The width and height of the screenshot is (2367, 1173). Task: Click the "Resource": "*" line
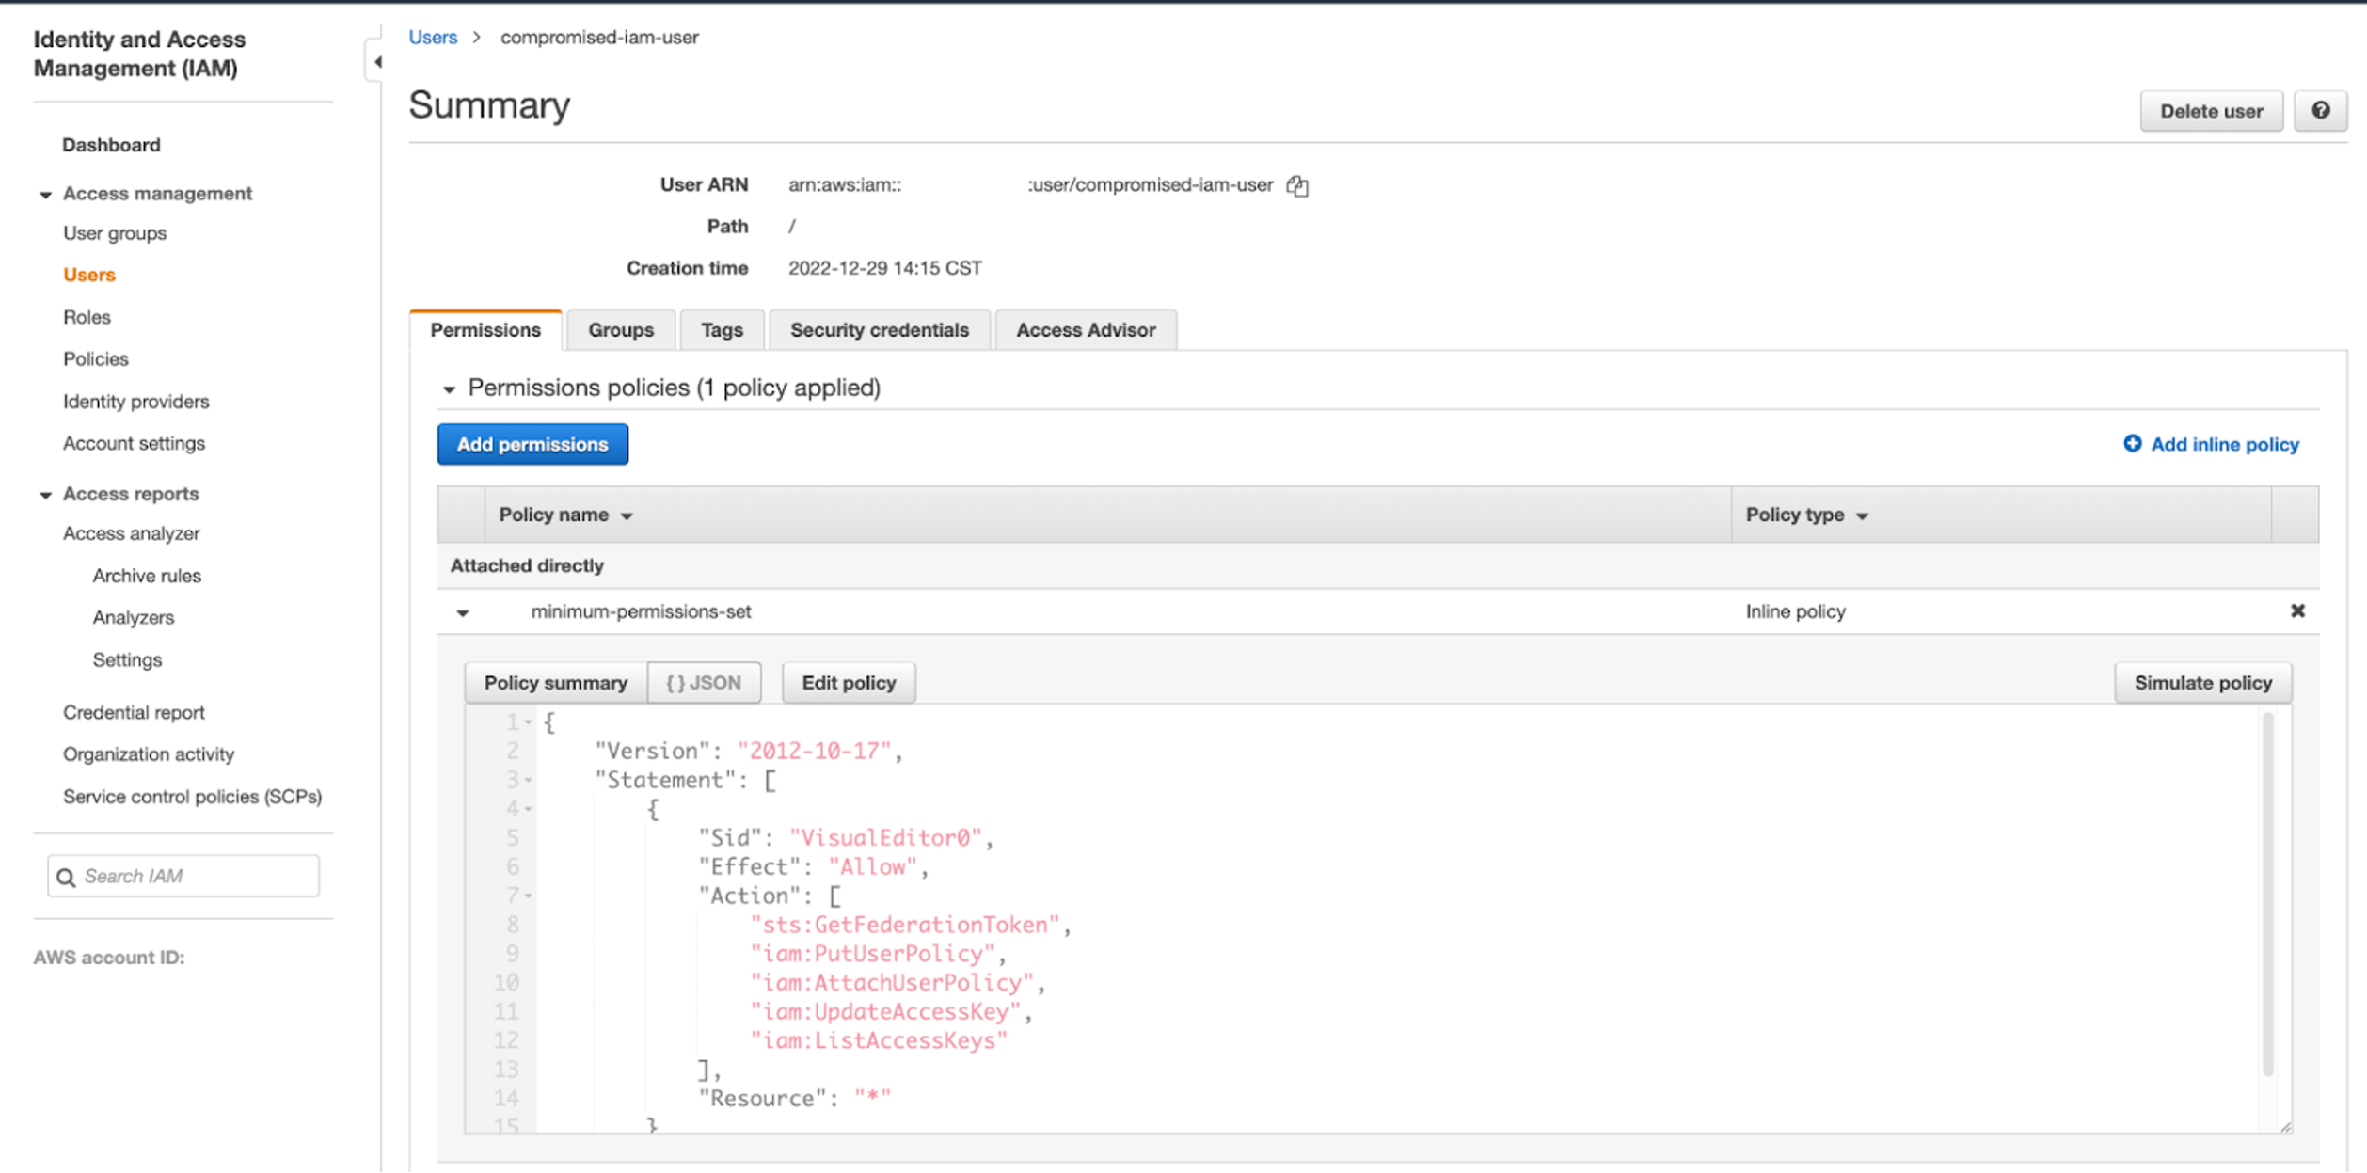point(794,1099)
